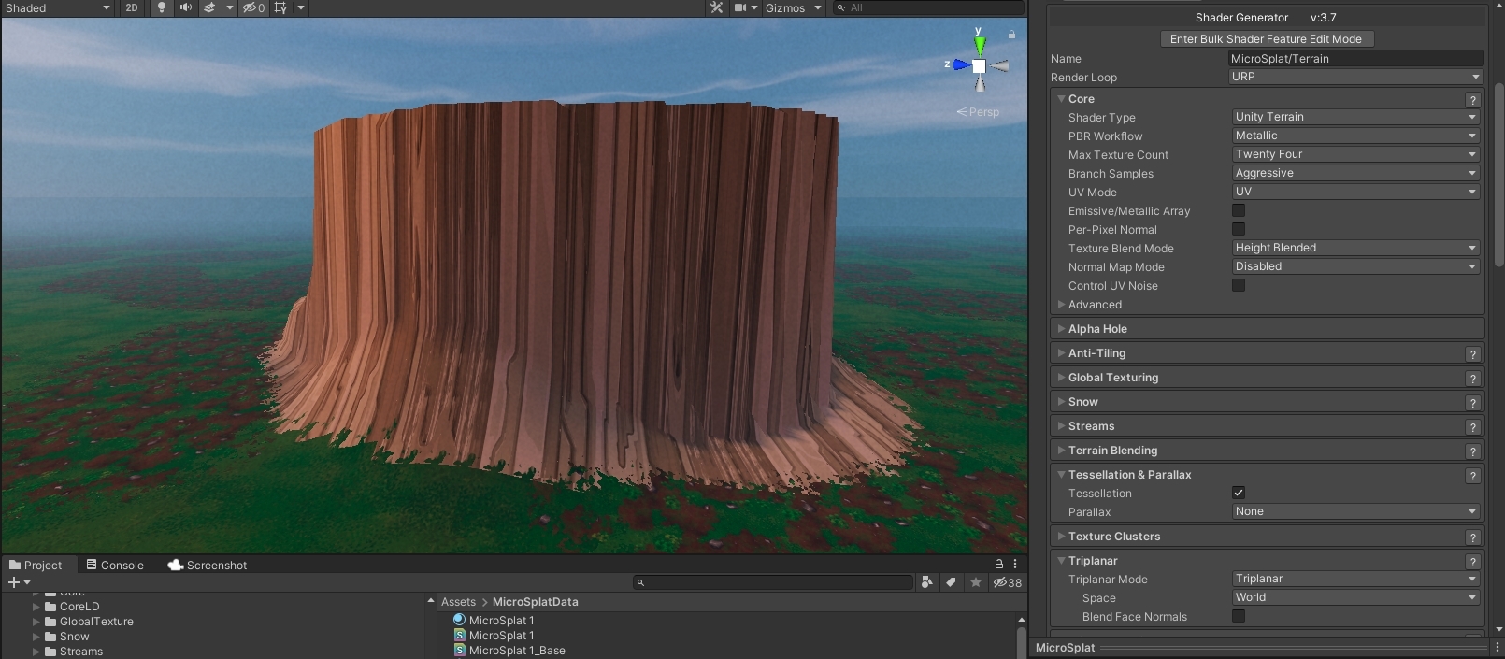Click the search by type icon
The width and height of the screenshot is (1505, 659).
coord(926,582)
